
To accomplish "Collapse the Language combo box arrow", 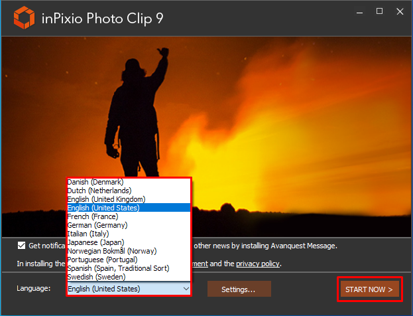I will (186, 289).
